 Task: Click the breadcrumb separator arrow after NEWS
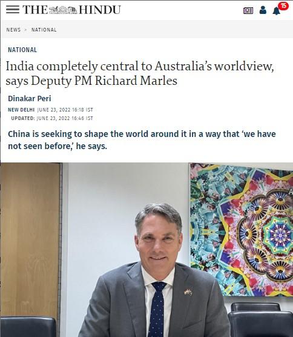pos(26,30)
